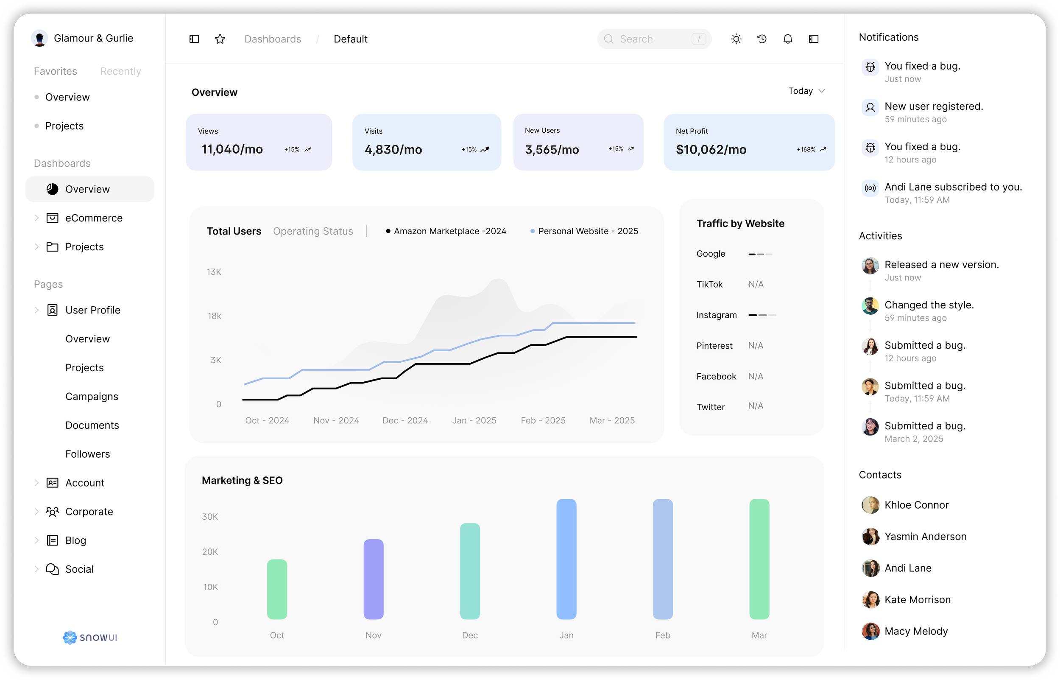Click the Dashboards breadcrumb link
This screenshot has width=1060, height=680.
273,39
